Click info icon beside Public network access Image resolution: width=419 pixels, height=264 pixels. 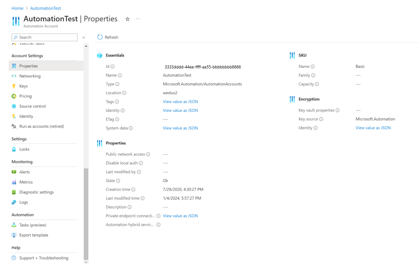148,154
